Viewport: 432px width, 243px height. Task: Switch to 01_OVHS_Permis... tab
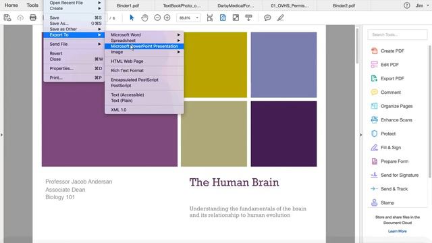[290, 5]
